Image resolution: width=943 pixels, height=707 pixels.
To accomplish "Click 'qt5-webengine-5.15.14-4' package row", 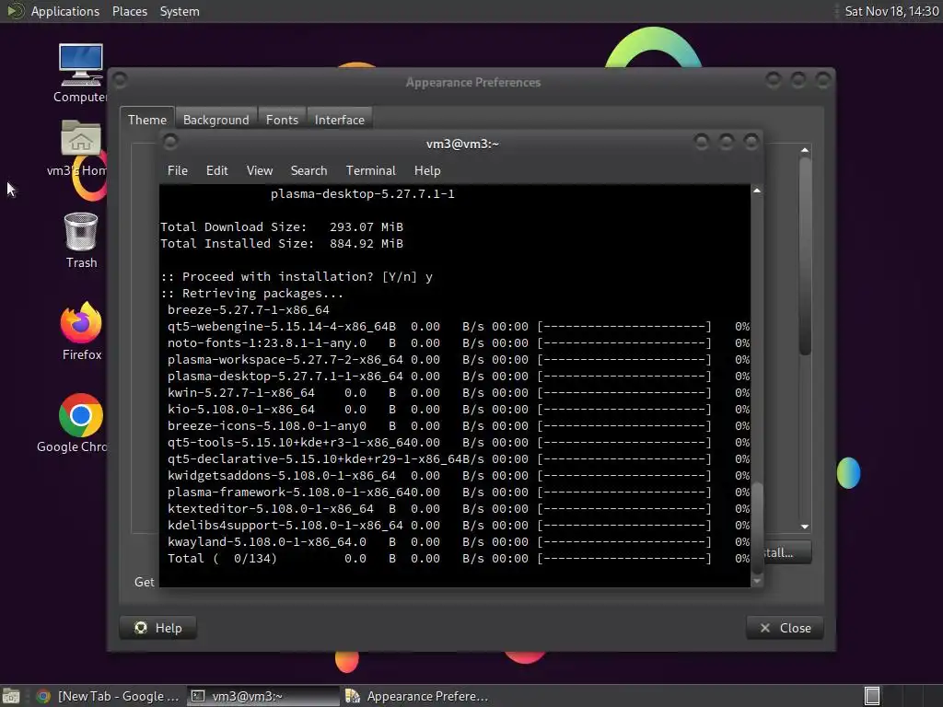I will point(459,327).
